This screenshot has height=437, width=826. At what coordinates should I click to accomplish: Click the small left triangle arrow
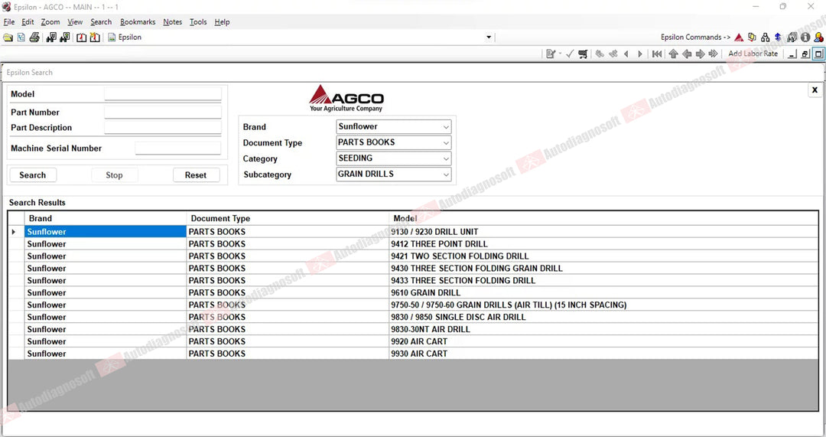point(626,54)
